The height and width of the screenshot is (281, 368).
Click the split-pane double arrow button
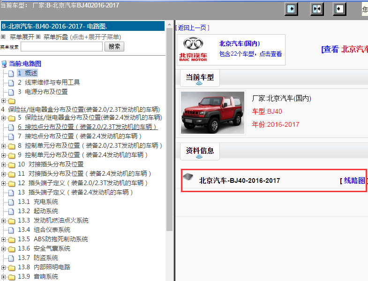(x=317, y=9)
